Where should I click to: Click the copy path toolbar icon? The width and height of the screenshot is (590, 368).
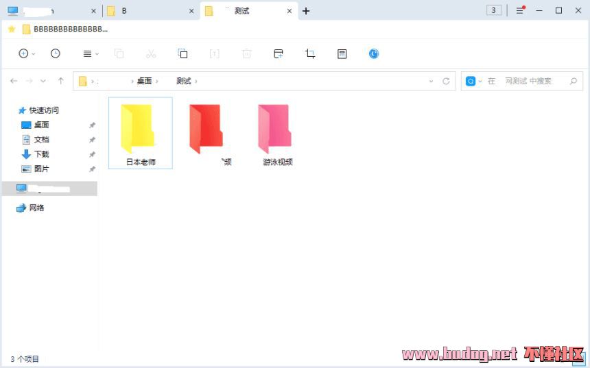[x=182, y=53]
